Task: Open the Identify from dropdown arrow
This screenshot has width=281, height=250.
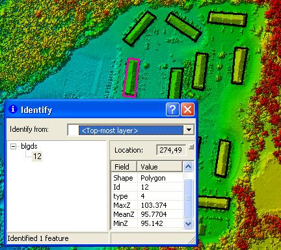Action: [x=189, y=130]
